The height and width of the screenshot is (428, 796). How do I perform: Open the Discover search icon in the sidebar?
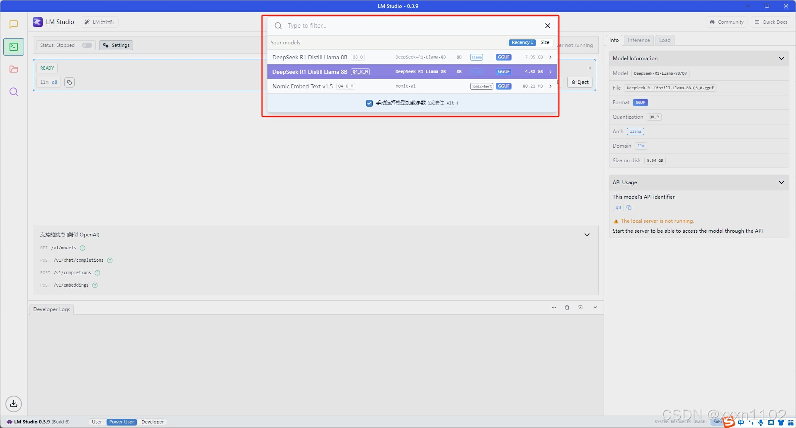pos(14,92)
